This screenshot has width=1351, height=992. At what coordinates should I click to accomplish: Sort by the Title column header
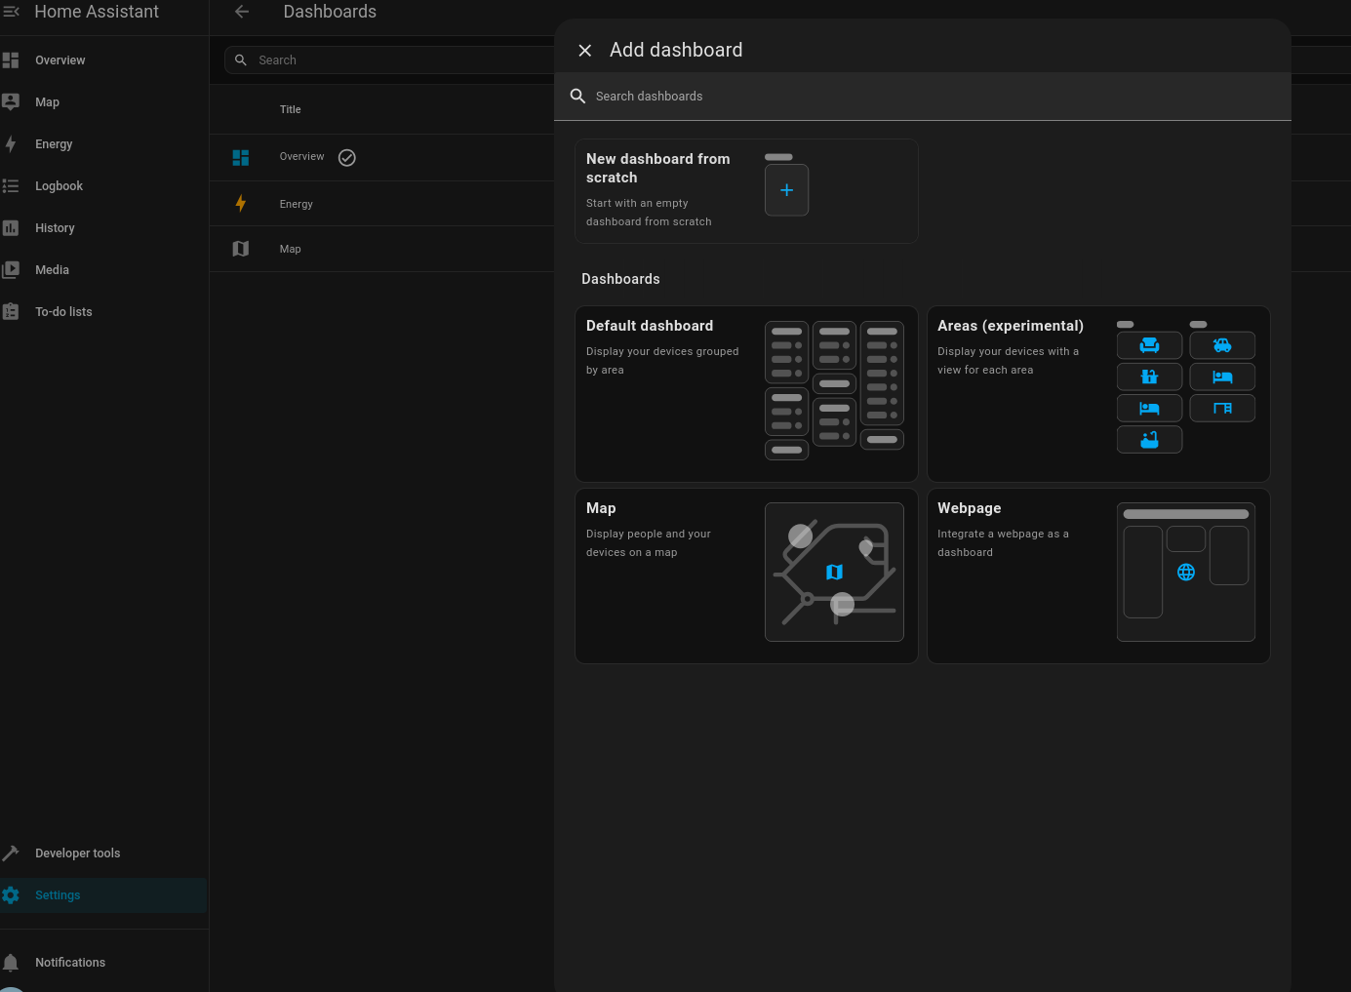point(291,110)
